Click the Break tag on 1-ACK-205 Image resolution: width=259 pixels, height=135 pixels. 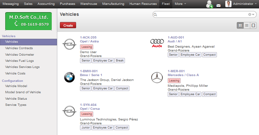pyautogui.click(x=120, y=61)
